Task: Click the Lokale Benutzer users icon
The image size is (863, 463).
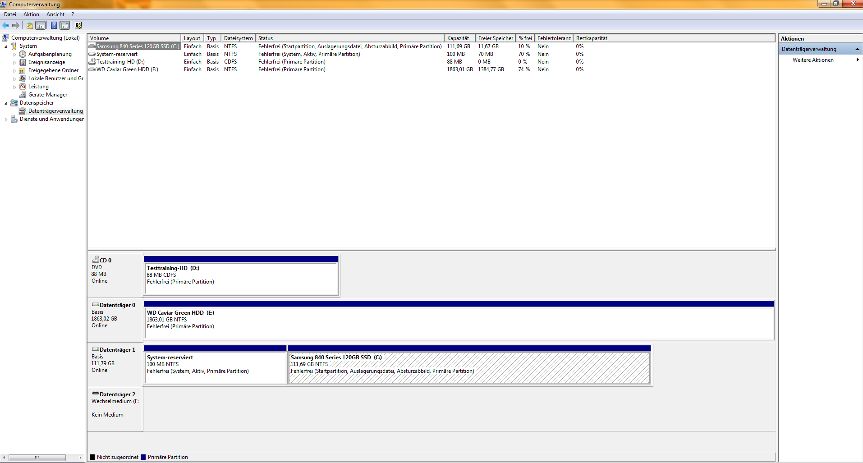Action: 23,78
